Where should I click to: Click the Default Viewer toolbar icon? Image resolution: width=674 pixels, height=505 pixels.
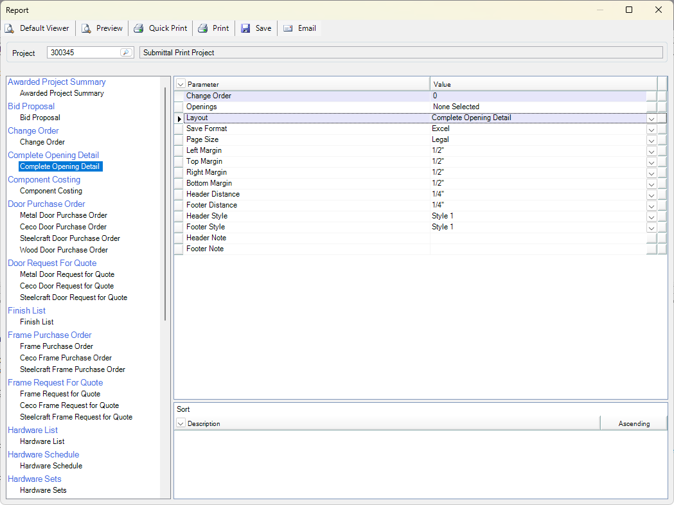(10, 28)
